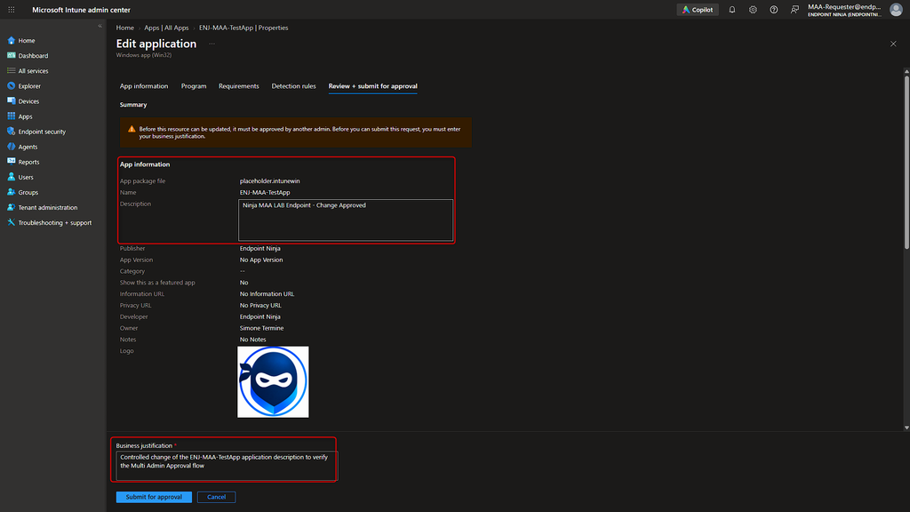Go to Apps | All Apps breadcrumb
This screenshot has width=910, height=512.
tap(166, 28)
